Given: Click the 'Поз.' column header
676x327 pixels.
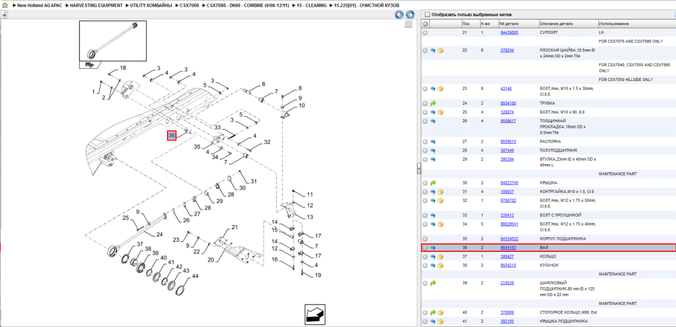Looking at the screenshot, I should pyautogui.click(x=466, y=24).
